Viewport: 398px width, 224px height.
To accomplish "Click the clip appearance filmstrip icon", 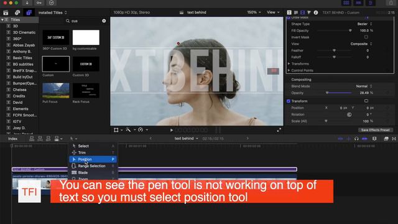I will 374,139.
